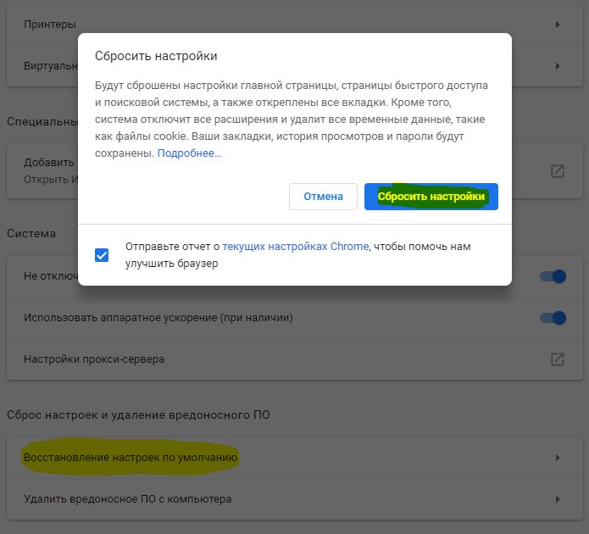Open the "текущих настройках Chrome" link
This screenshot has height=534, width=589.
pos(295,247)
